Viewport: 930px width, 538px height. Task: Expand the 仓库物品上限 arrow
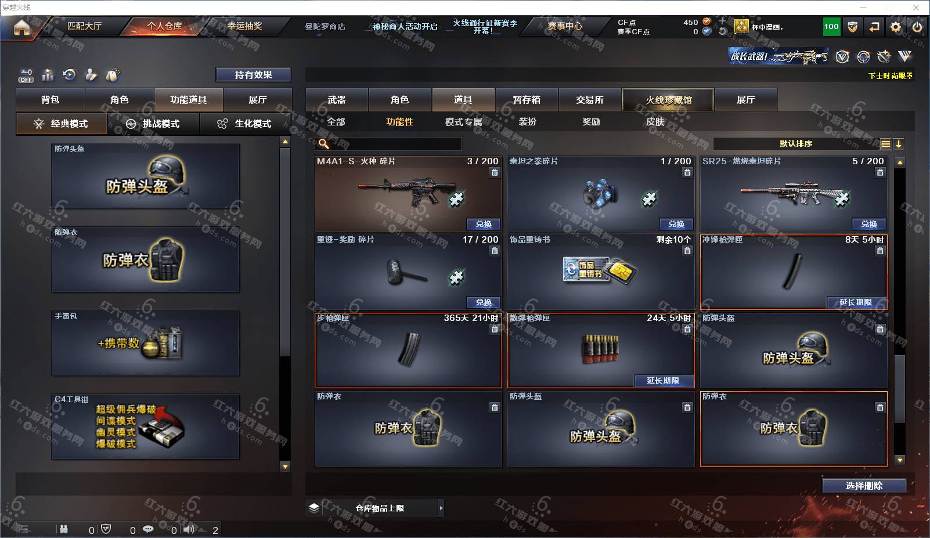point(441,508)
